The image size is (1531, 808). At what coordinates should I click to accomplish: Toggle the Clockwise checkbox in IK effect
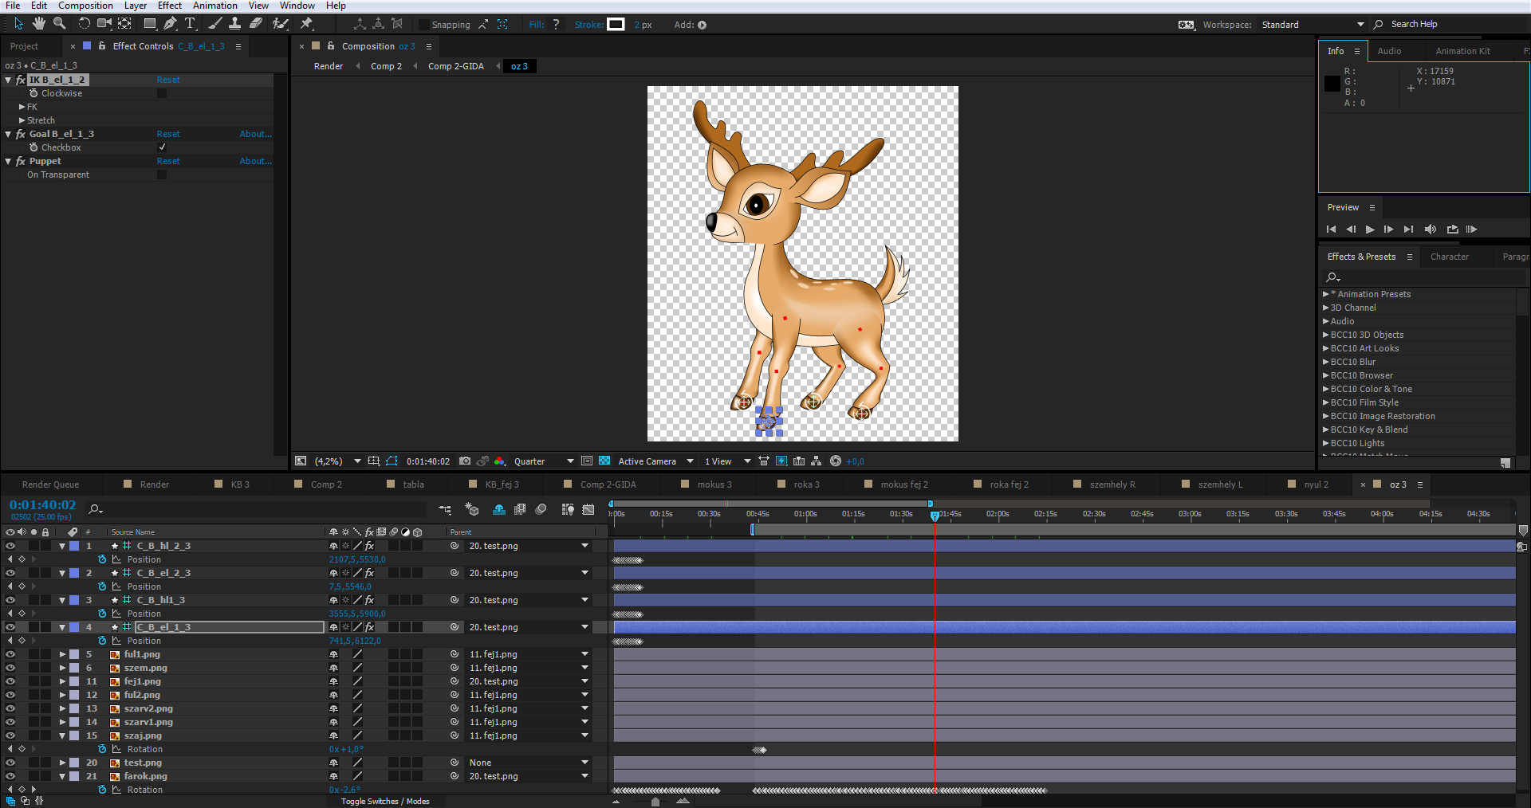pos(162,93)
